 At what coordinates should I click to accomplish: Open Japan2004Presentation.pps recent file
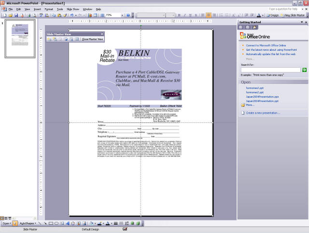262,97
